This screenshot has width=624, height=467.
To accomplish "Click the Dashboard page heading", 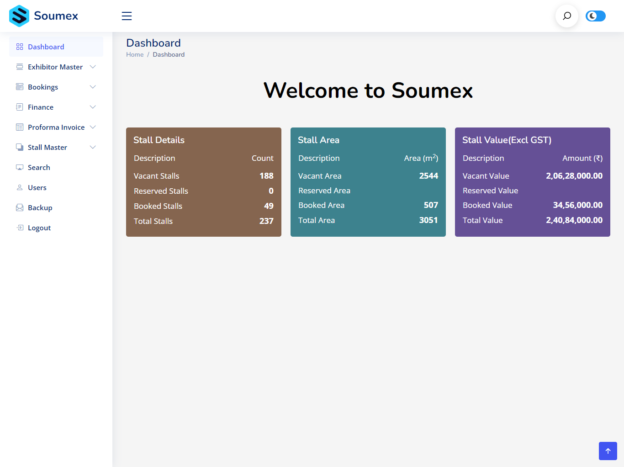I will click(x=153, y=43).
